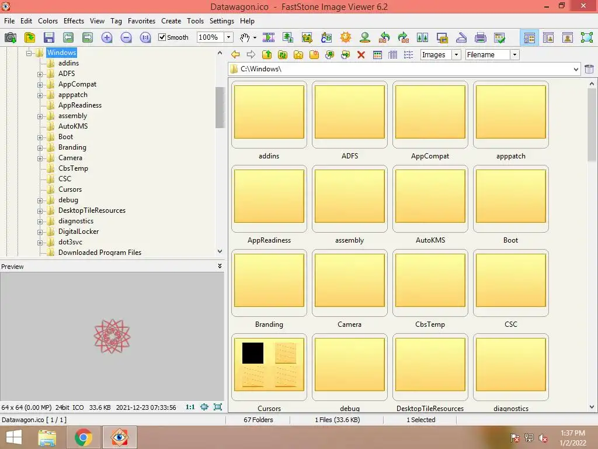Viewport: 598px width, 449px height.
Task: Click the folder tree scrollbar thumb
Action: pyautogui.click(x=220, y=108)
